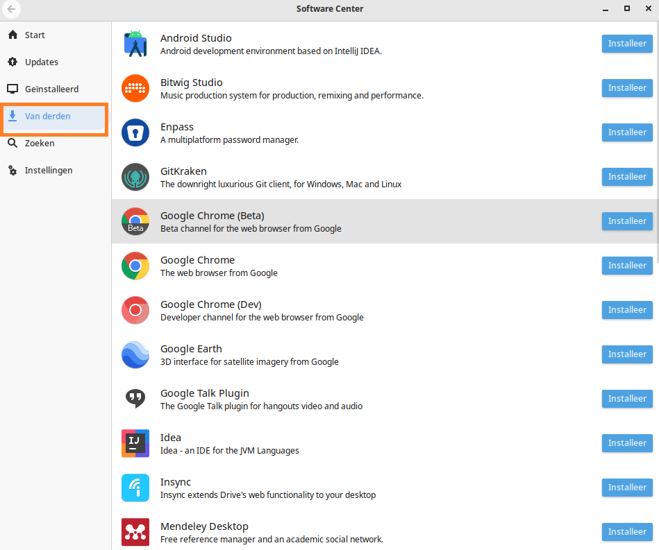Install Idea IDE

coord(627,443)
